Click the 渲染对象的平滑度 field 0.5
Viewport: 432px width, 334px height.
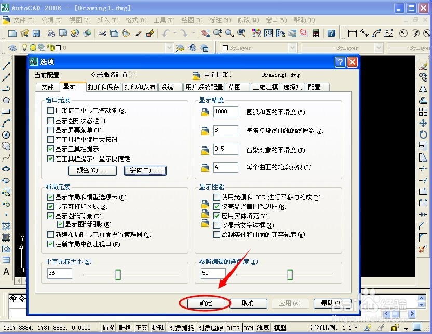[226, 149]
